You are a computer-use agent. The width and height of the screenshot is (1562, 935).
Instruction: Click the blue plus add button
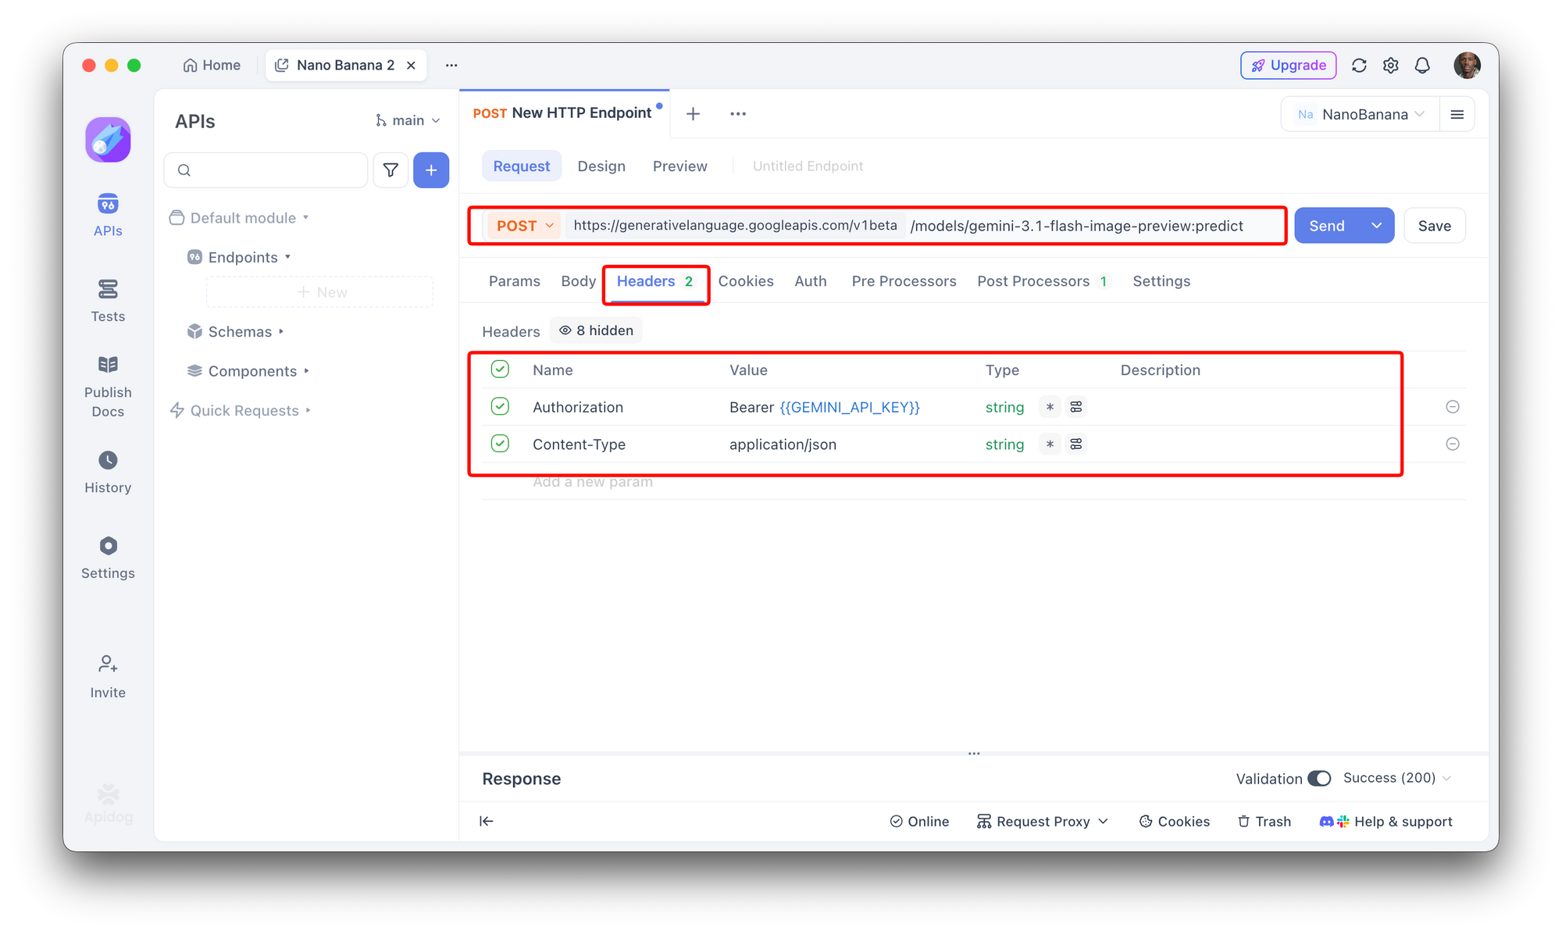pyautogui.click(x=431, y=170)
